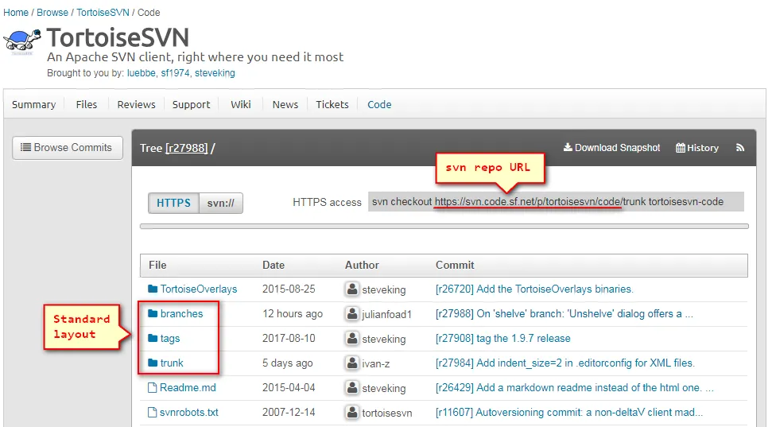
Task: Click the TortoiseSVN page title
Action: tap(118, 37)
